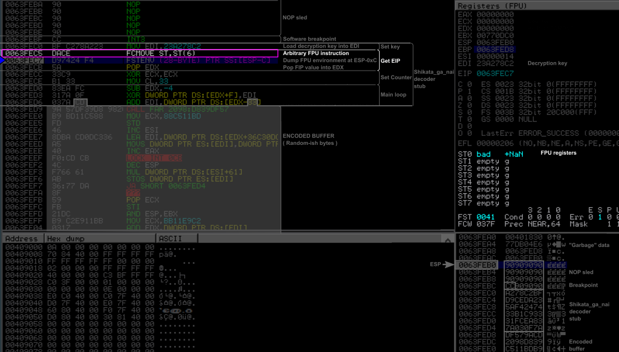Click the Hex dump column header
Viewport: 619px width, 352px height.
point(63,238)
